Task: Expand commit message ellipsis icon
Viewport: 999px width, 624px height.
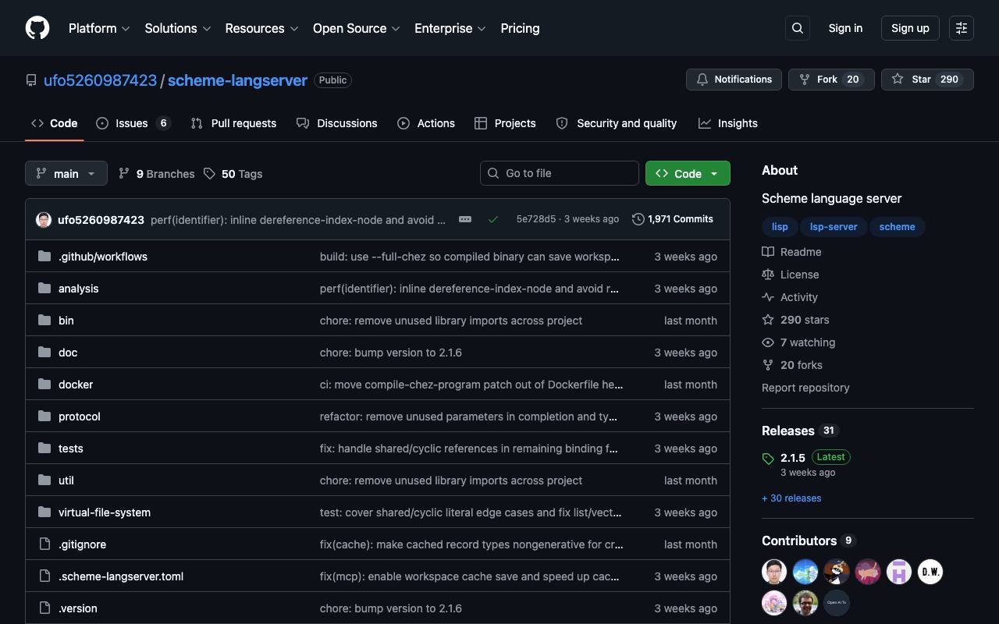Action: (x=465, y=219)
